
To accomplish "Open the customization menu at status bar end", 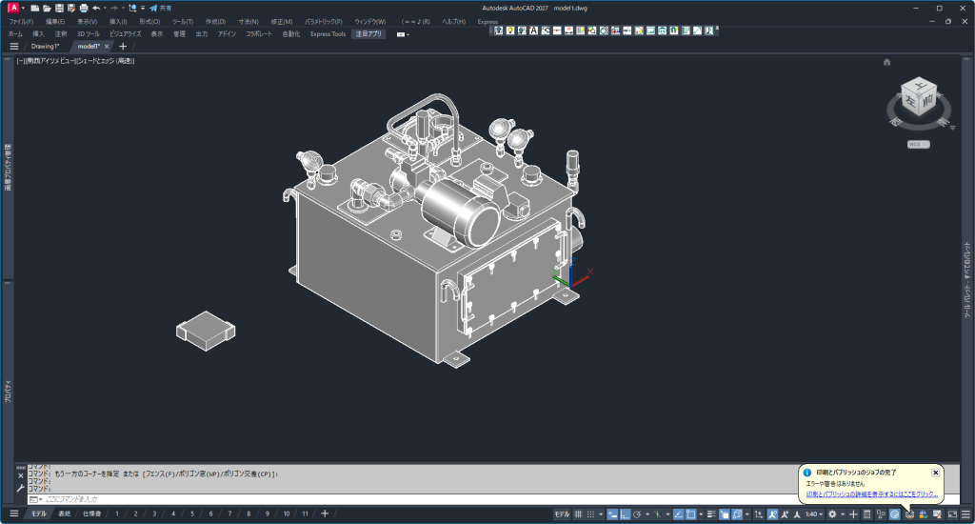I will tap(966, 514).
